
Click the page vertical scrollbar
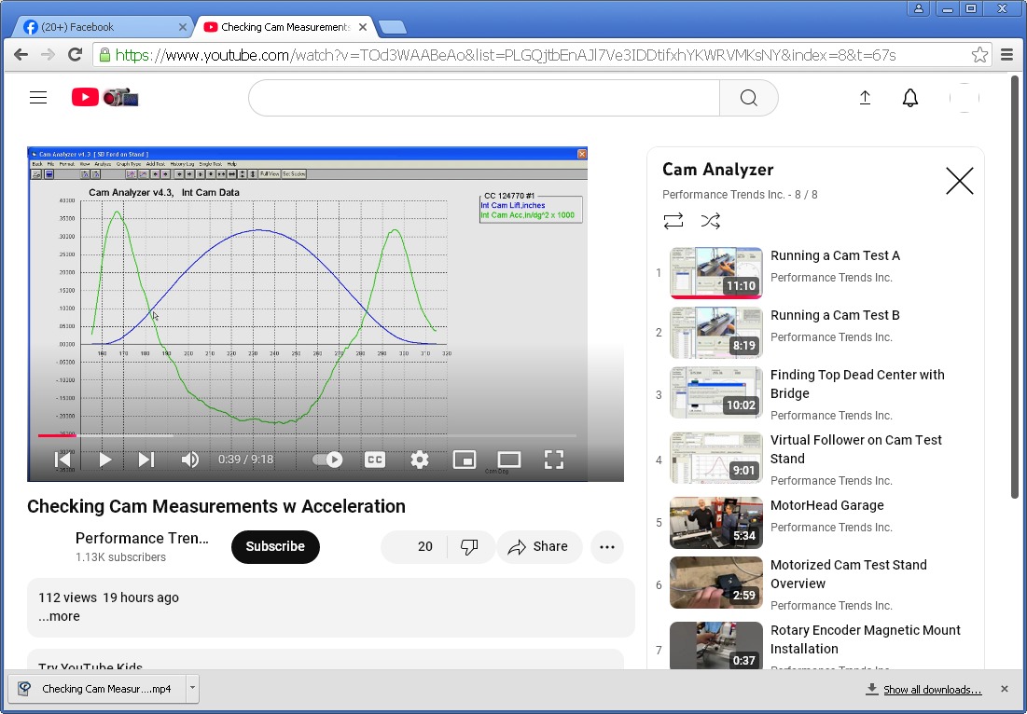[1015, 288]
